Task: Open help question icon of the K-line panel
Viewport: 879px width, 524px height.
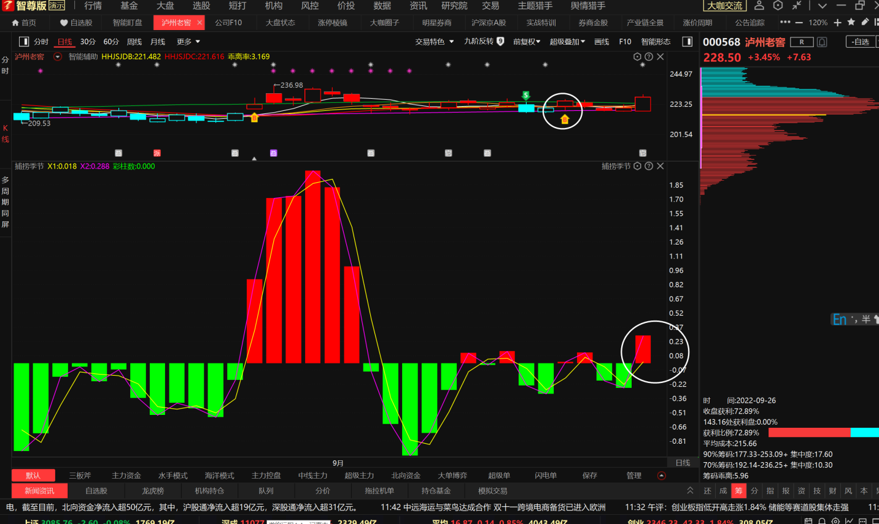Action: [x=649, y=56]
